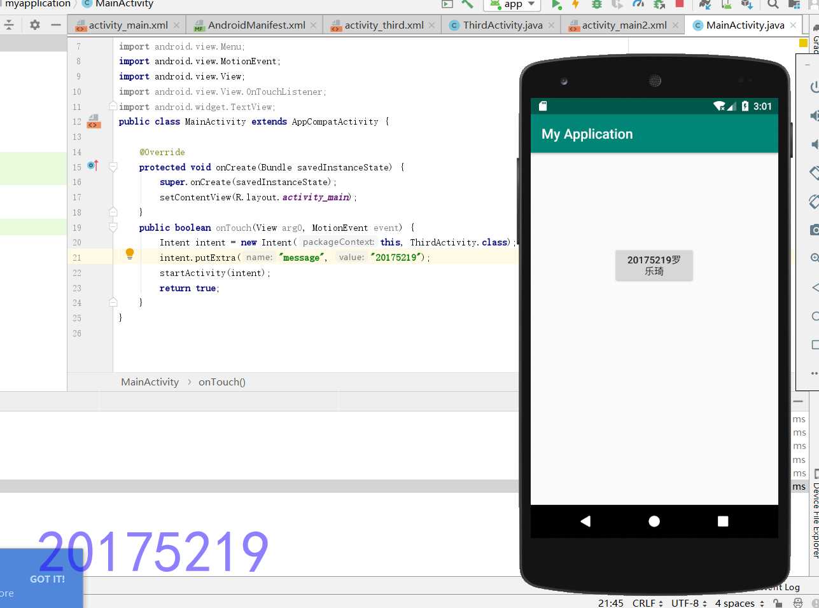
Task: Click the Apply Changes lightning icon
Action: (576, 4)
